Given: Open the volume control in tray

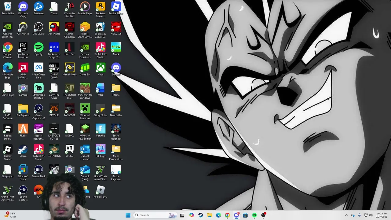Looking at the screenshot, I should pyautogui.click(x=371, y=215).
